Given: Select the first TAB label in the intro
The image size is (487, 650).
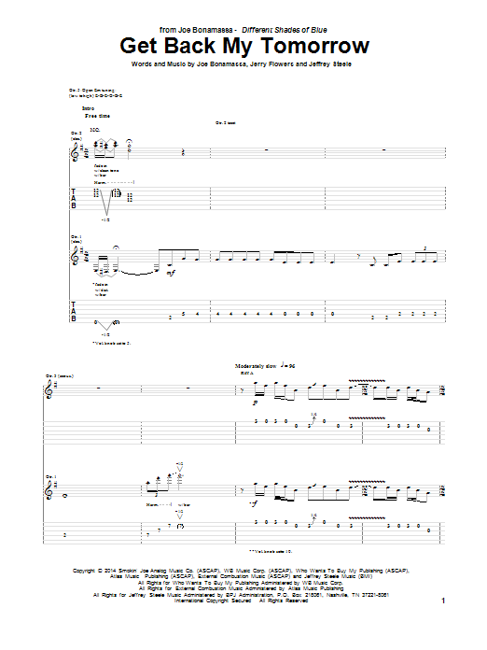Looking at the screenshot, I should pos(74,199).
